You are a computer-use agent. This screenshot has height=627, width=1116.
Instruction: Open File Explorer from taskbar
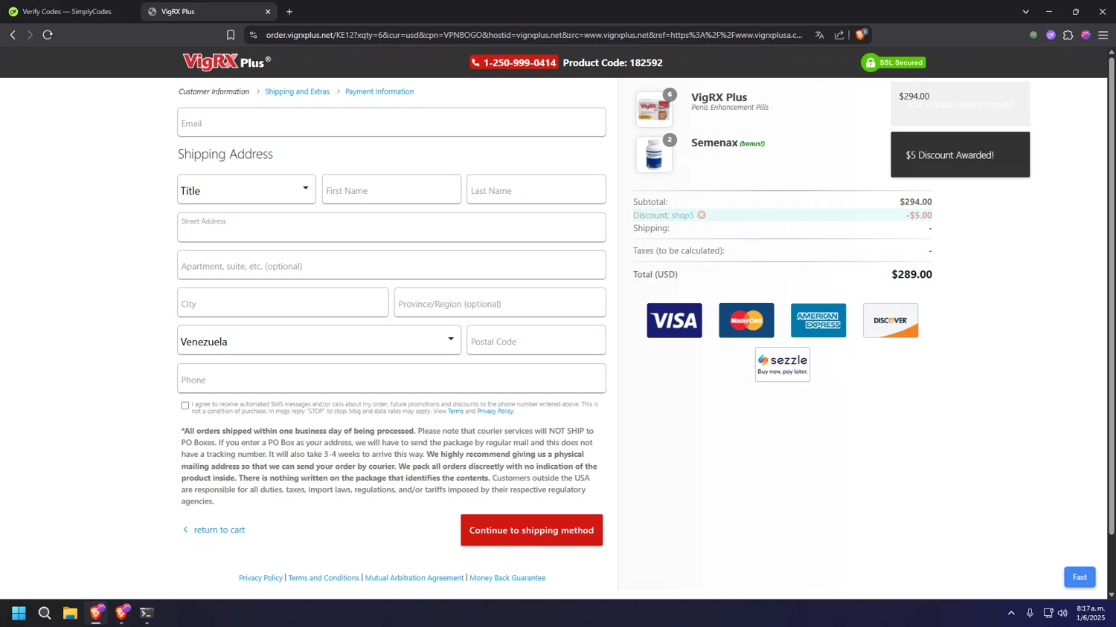70,613
